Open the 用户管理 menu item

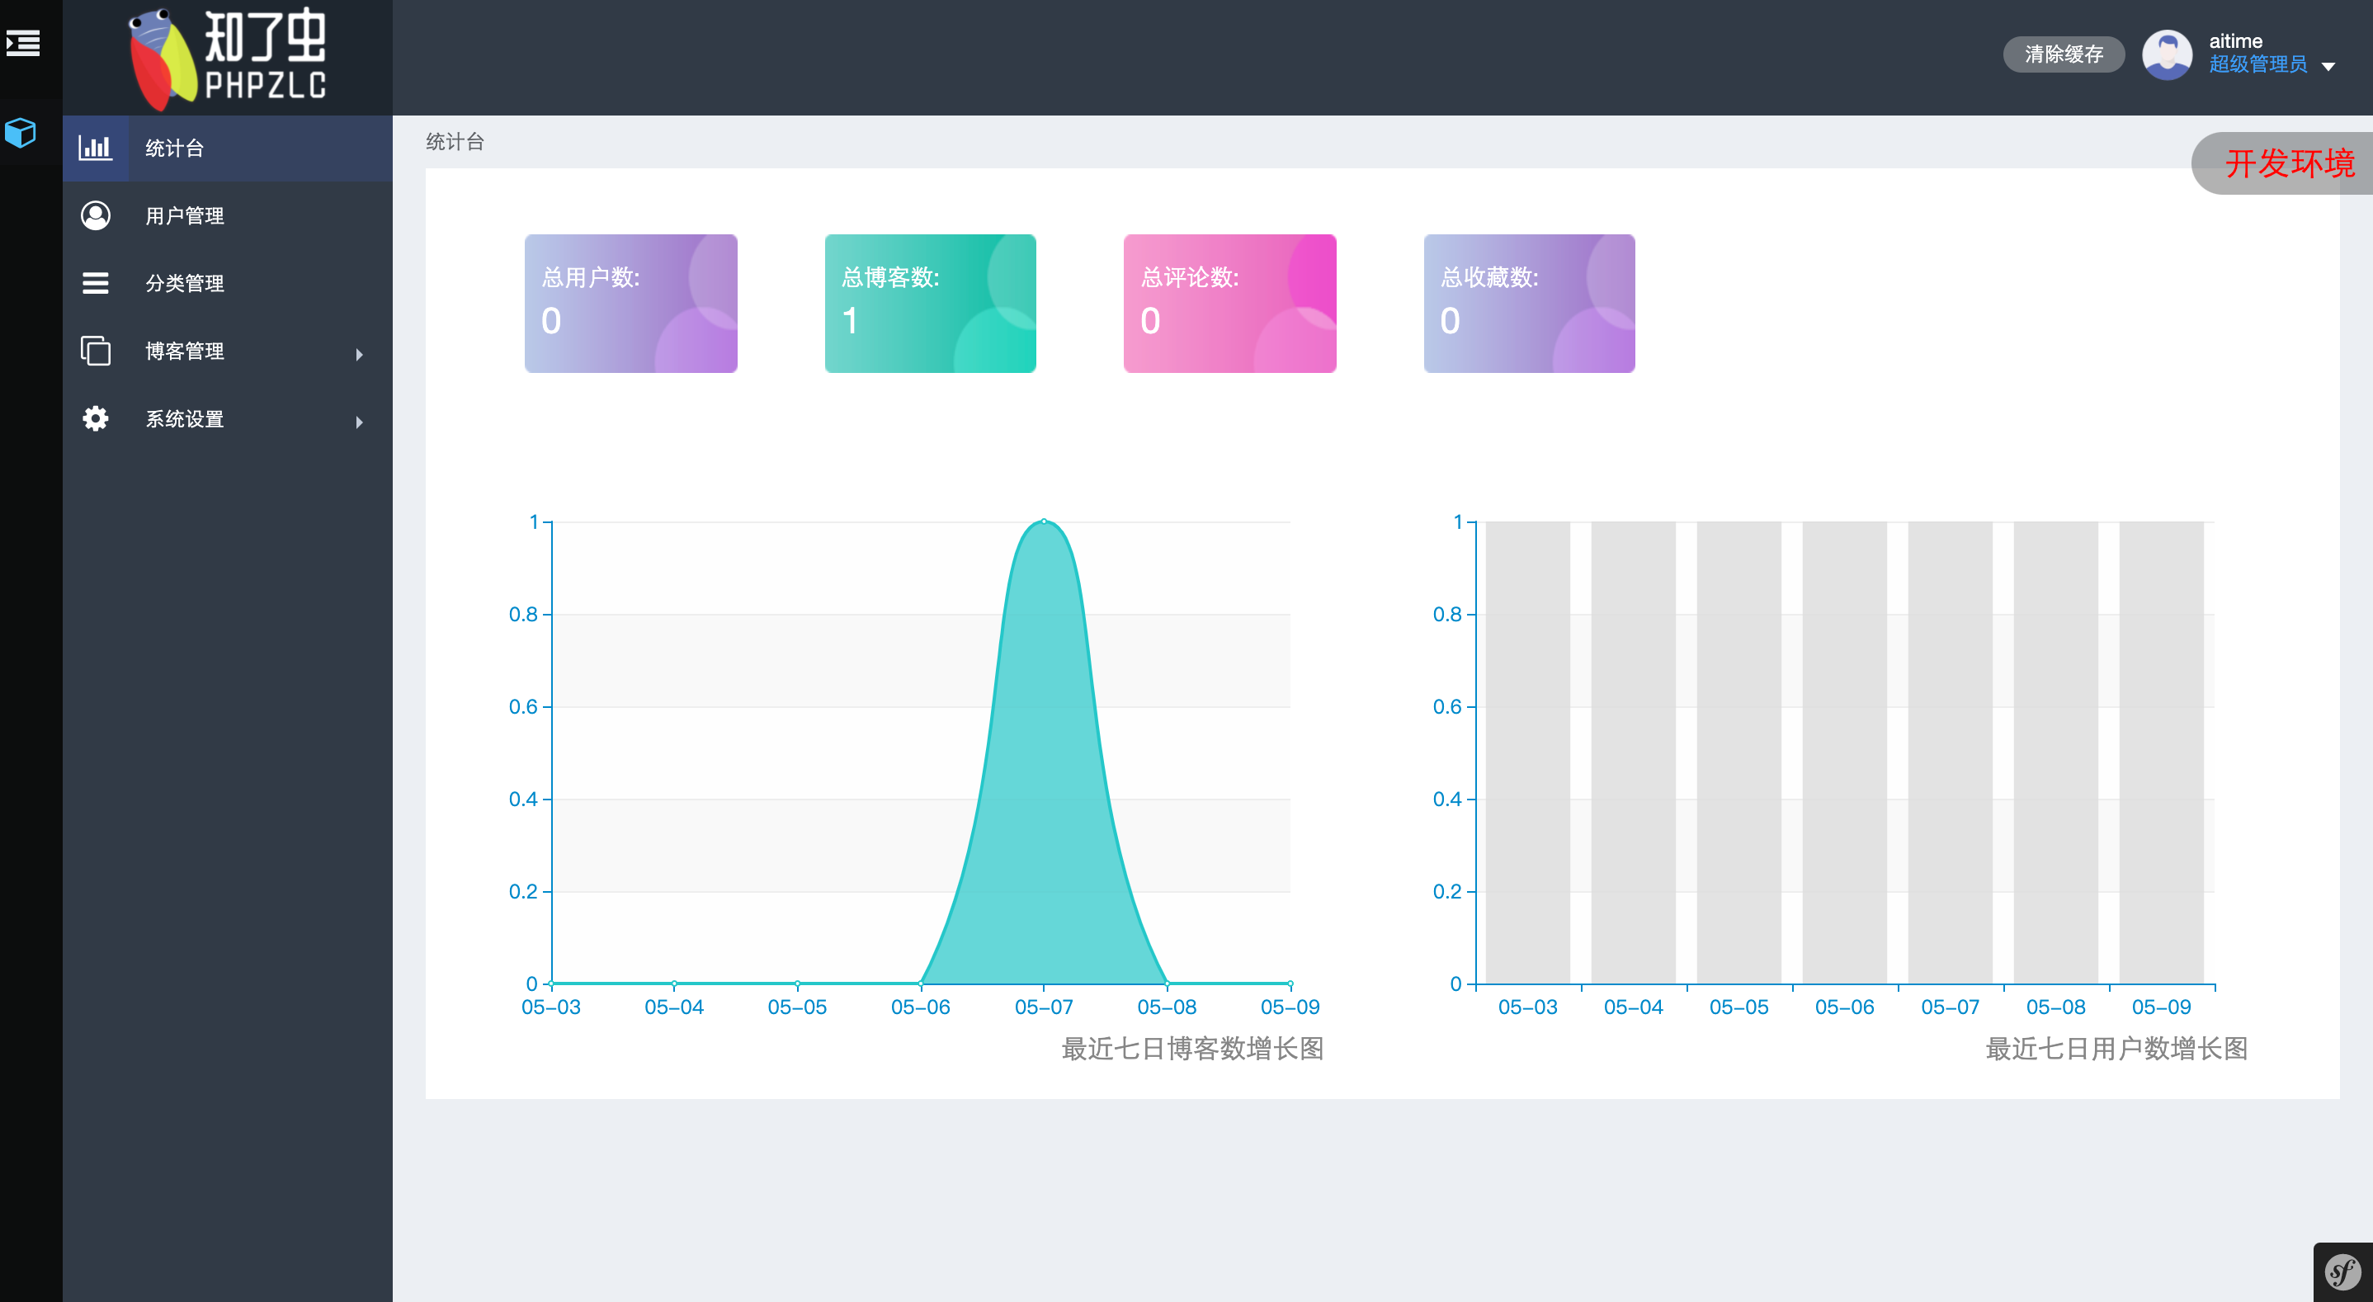[x=184, y=215]
